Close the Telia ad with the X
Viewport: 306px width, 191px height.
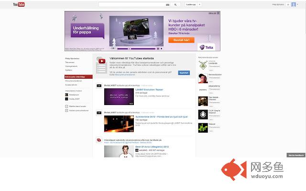(218, 13)
